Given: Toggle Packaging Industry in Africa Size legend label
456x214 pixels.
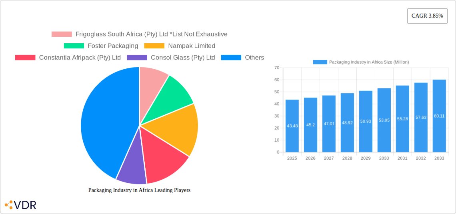Looking at the screenshot, I should (369, 62).
